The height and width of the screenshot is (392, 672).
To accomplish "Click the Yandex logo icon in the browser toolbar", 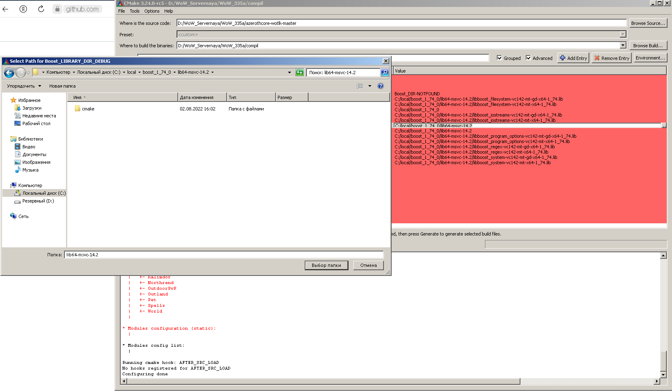I will click(24, 9).
